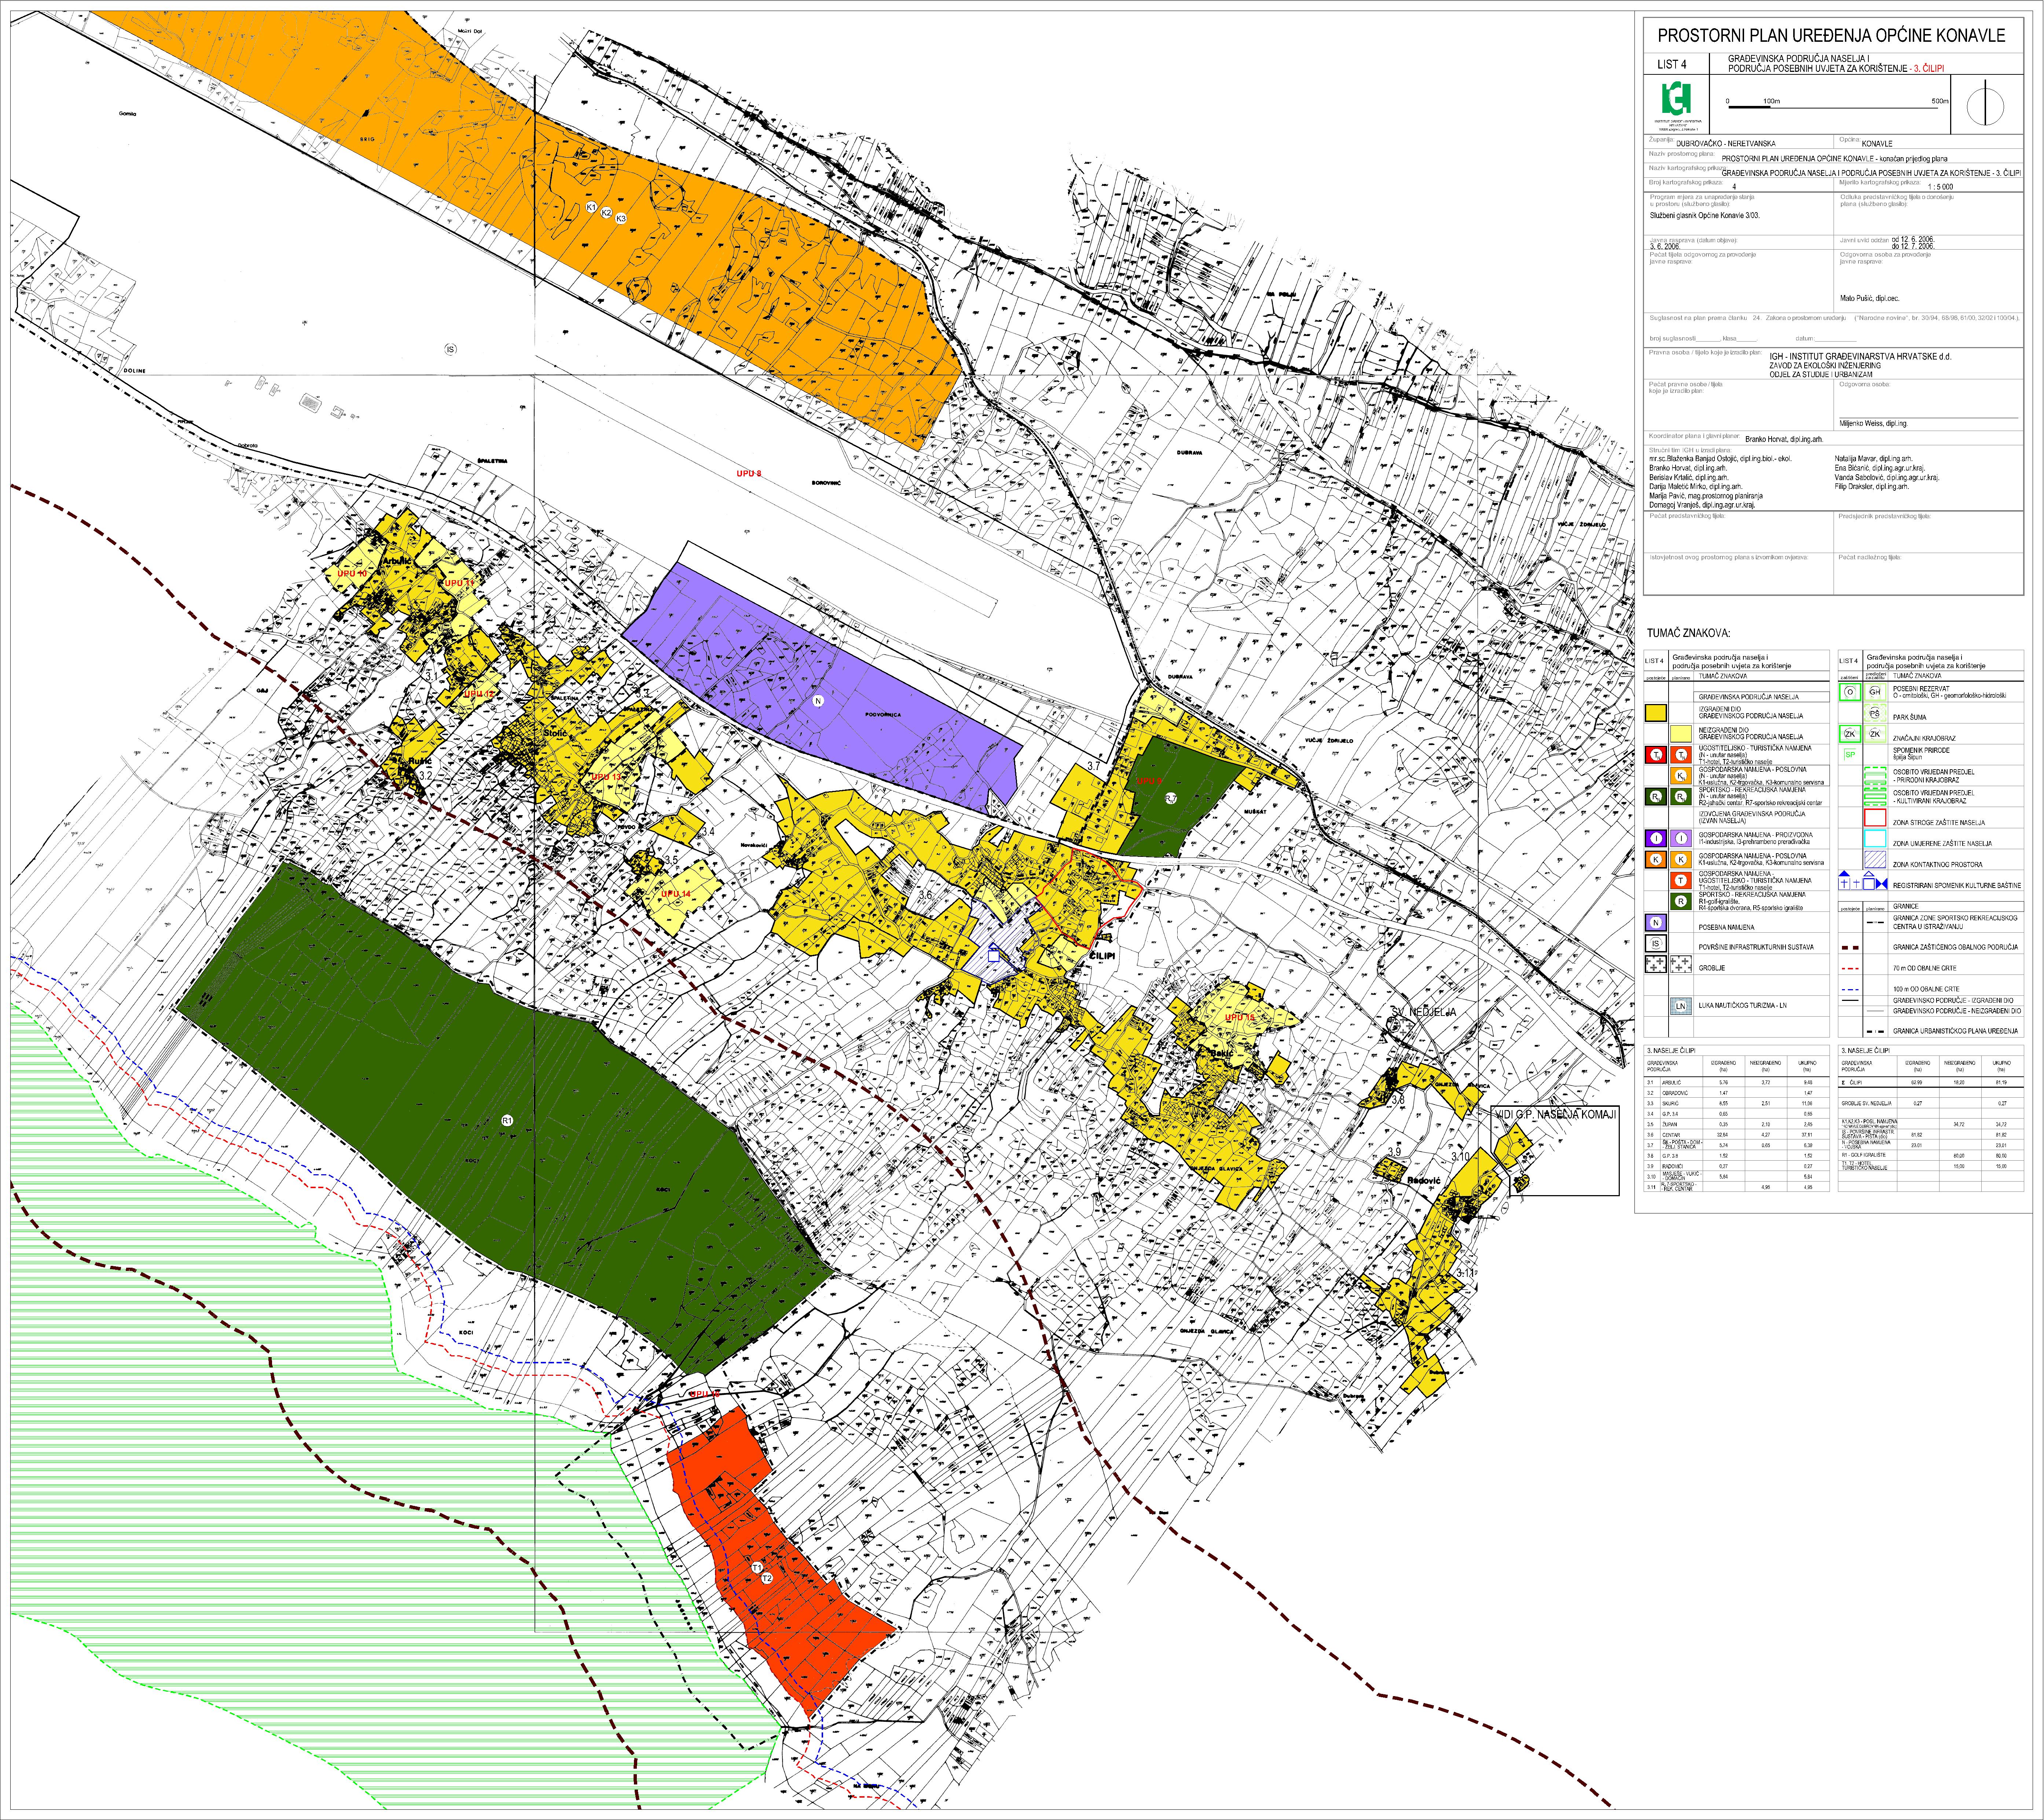This screenshot has width=2044, height=1820.
Task: Click the planned green R recreation legend icon
Action: coord(1681,901)
